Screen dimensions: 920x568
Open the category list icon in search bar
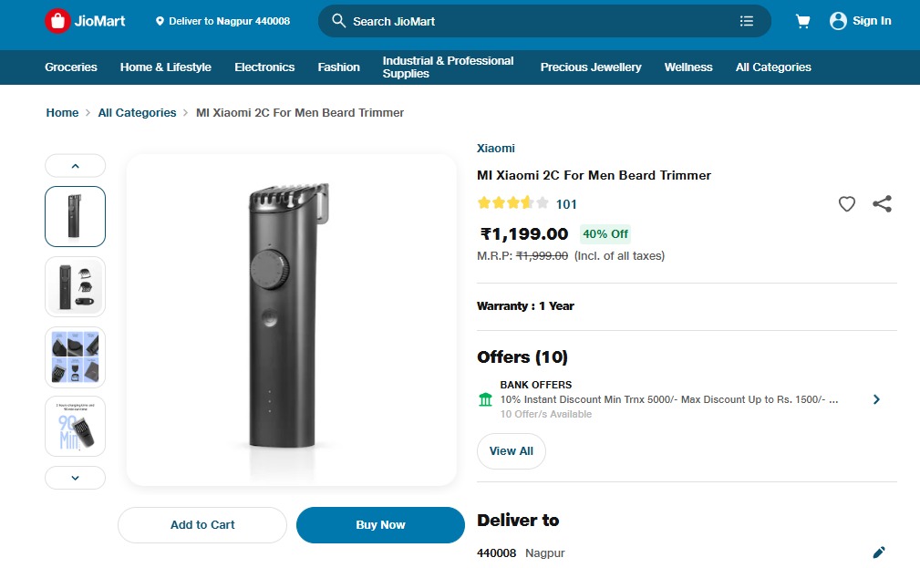[x=747, y=21]
